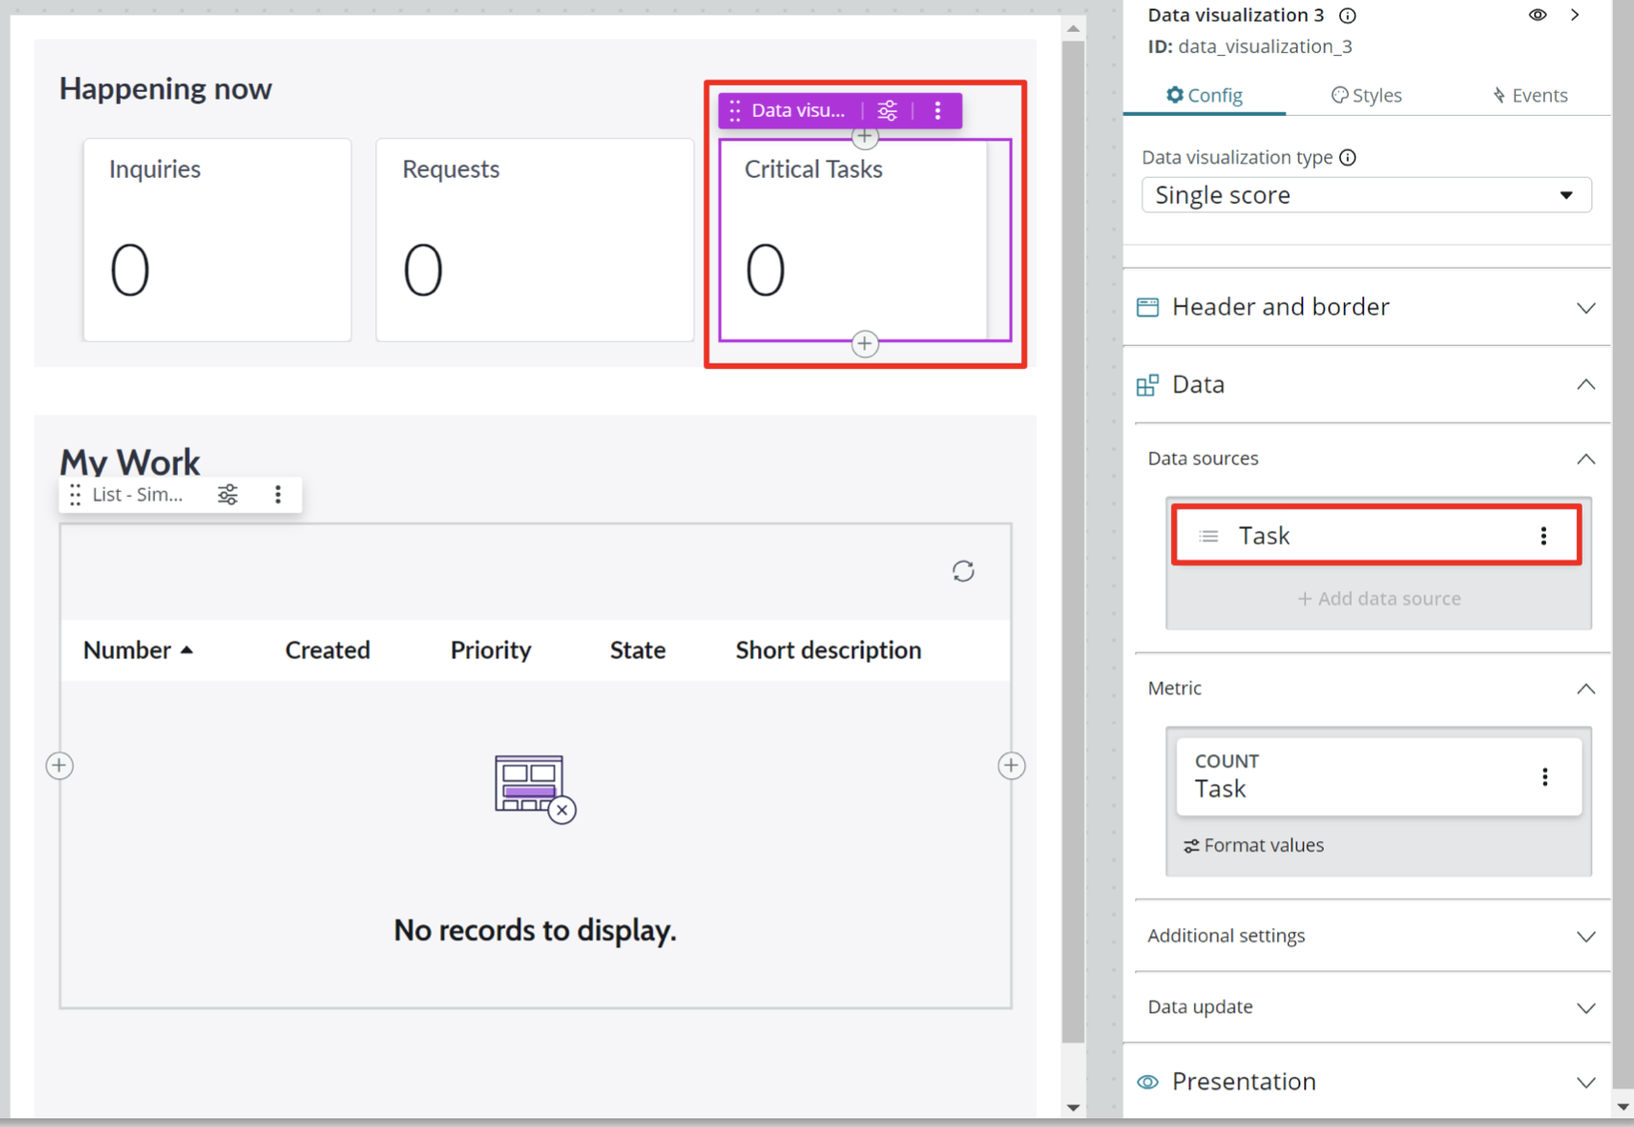
Task: Click ID data_visualization_3 text
Action: [1250, 46]
